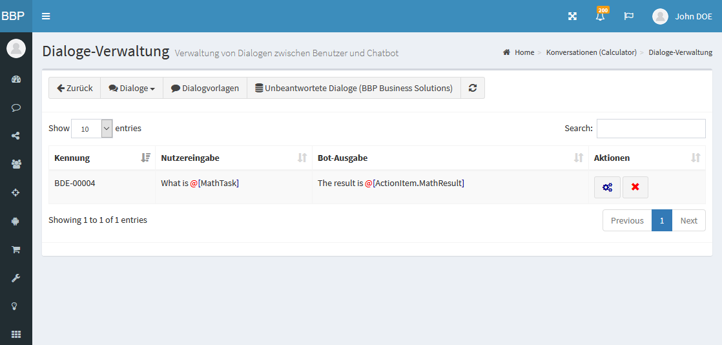Image resolution: width=722 pixels, height=345 pixels.
Task: Delete dialog BDE-00004 with red X
Action: pyautogui.click(x=635, y=187)
